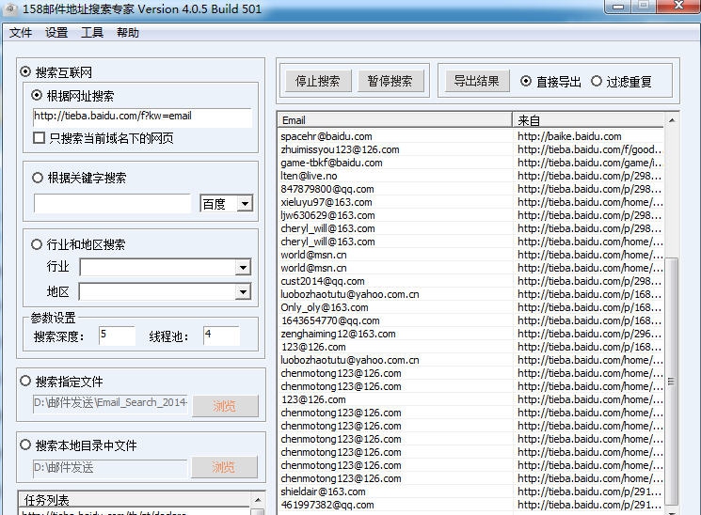Expand the 行业 dropdown list
Image resolution: width=701 pixels, height=515 pixels.
pyautogui.click(x=243, y=268)
